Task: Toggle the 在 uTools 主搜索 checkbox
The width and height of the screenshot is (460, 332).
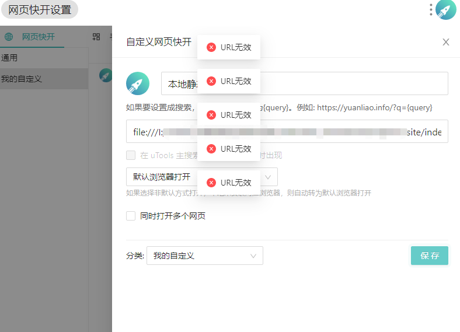Action: 131,155
